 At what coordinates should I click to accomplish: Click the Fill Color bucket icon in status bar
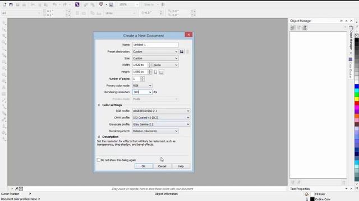pos(307,194)
